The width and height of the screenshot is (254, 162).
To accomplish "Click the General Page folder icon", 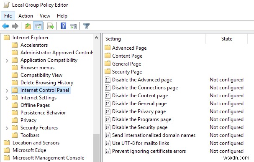I will 108,64.
